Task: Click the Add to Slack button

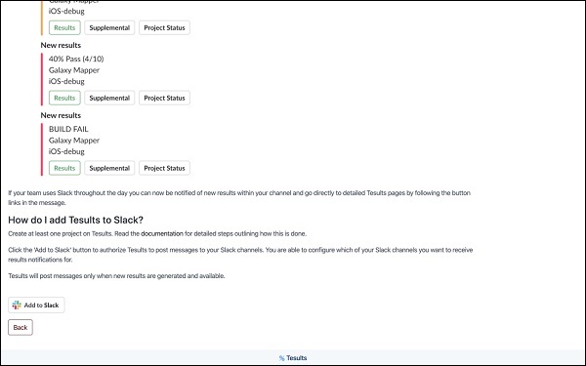Action: point(36,305)
